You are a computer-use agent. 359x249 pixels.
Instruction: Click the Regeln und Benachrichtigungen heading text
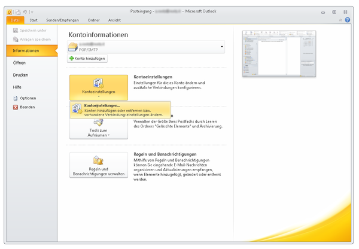pyautogui.click(x=165, y=154)
